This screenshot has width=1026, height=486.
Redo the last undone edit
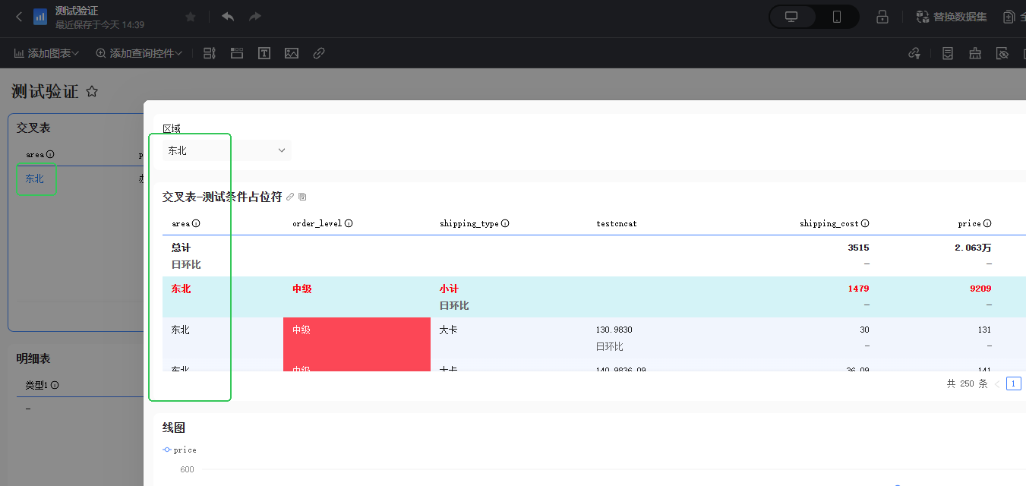(x=255, y=17)
